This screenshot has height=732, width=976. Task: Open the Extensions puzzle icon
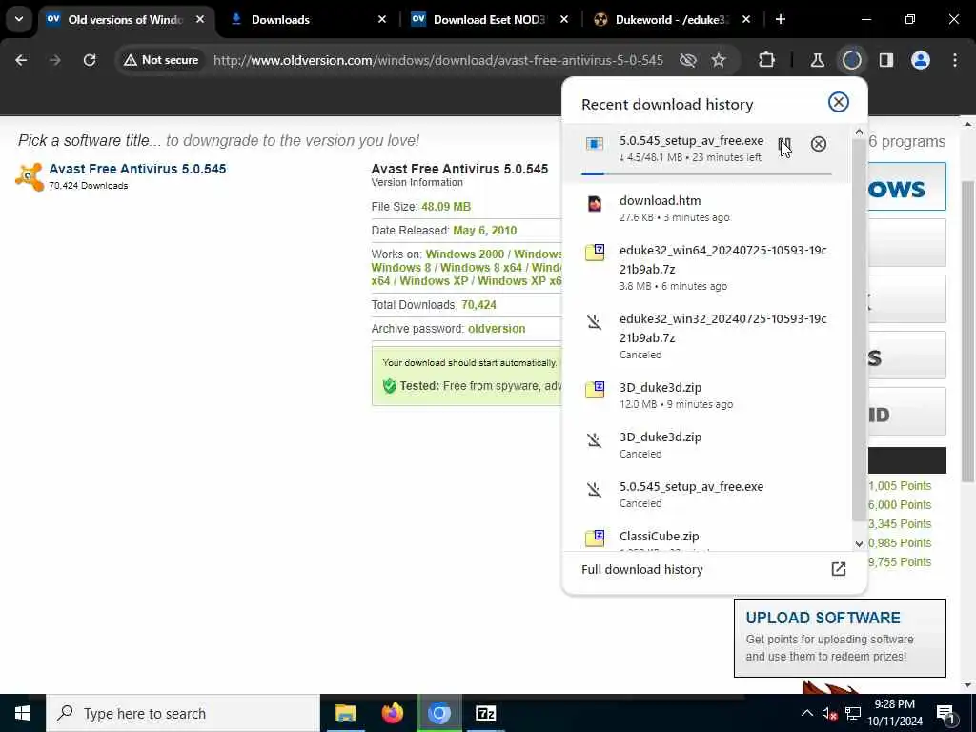pos(767,60)
